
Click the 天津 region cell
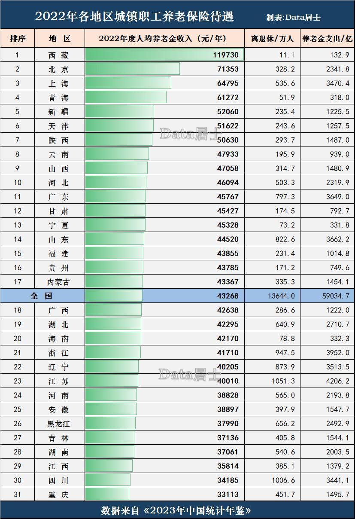pos(59,126)
